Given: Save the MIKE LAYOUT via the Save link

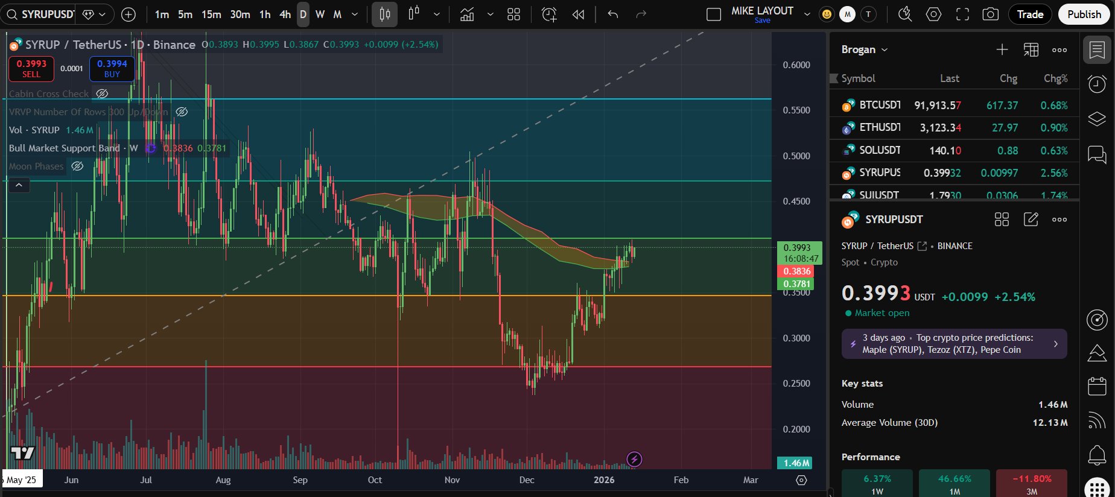Looking at the screenshot, I should [x=763, y=21].
